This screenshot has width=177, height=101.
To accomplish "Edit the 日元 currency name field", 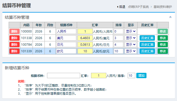I will coord(66,45).
